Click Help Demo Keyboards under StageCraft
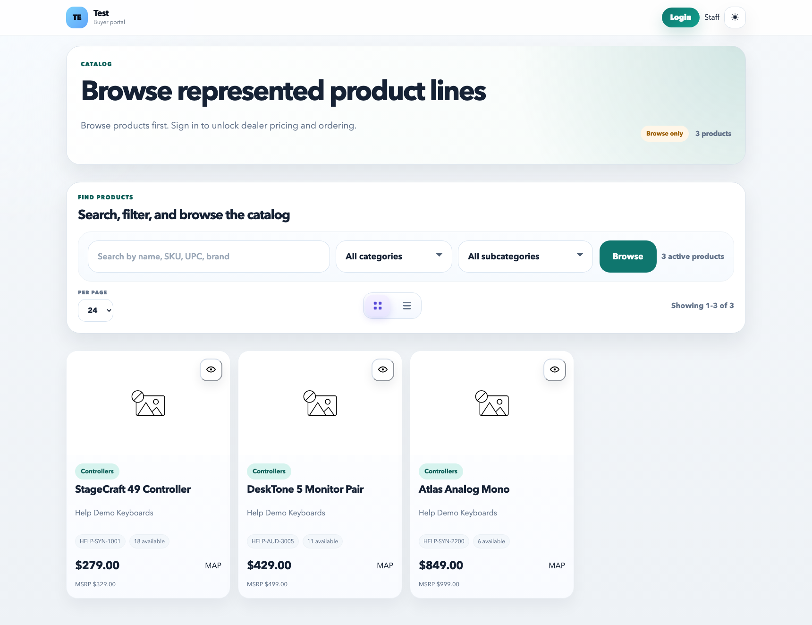 pyautogui.click(x=114, y=513)
